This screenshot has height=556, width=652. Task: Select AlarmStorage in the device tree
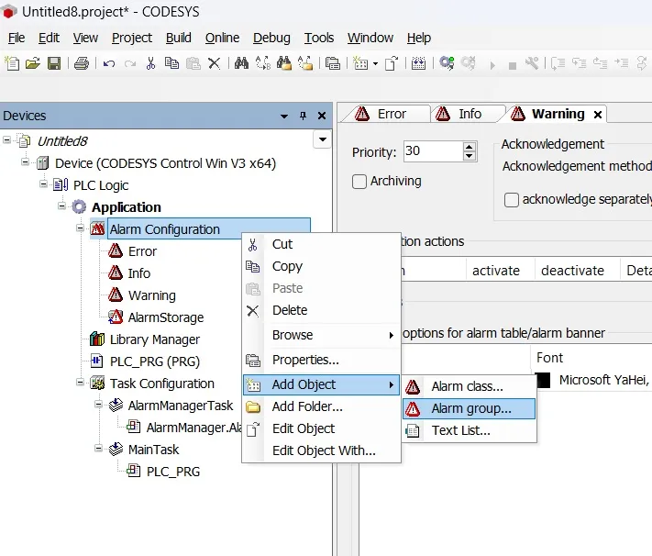[166, 317]
